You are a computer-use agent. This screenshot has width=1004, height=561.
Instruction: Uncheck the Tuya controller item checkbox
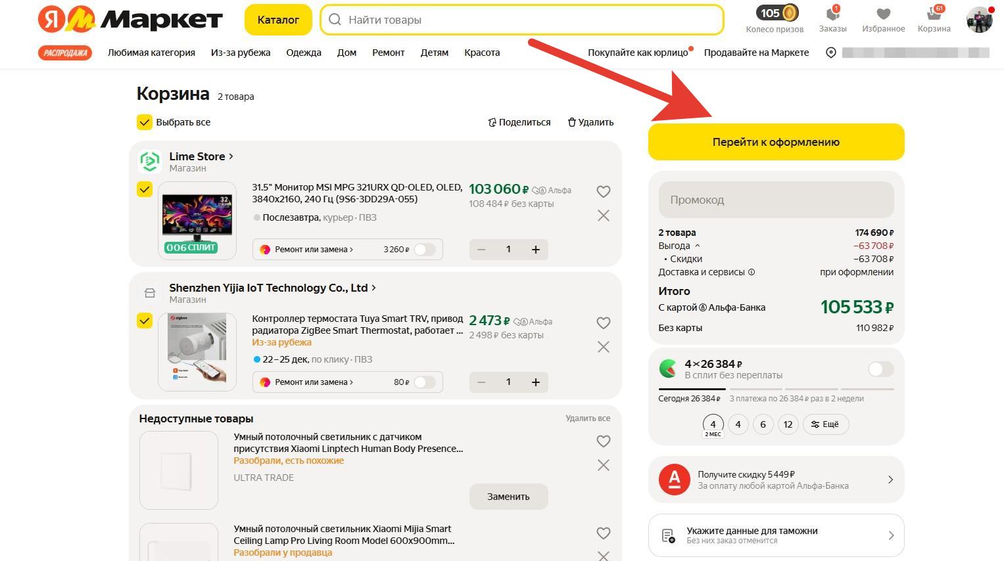(x=145, y=321)
